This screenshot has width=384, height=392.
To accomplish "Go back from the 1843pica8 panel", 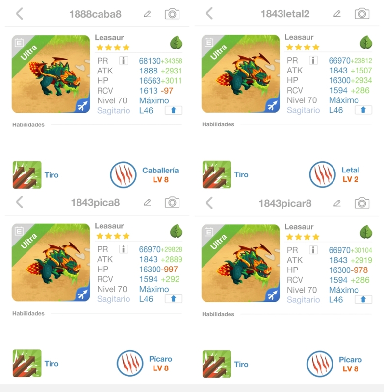I will [x=20, y=202].
